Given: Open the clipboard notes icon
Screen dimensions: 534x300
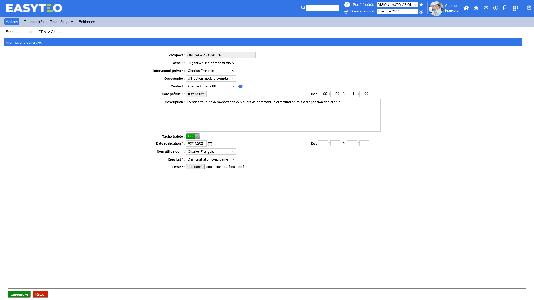Looking at the screenshot, I should tap(505, 8).
